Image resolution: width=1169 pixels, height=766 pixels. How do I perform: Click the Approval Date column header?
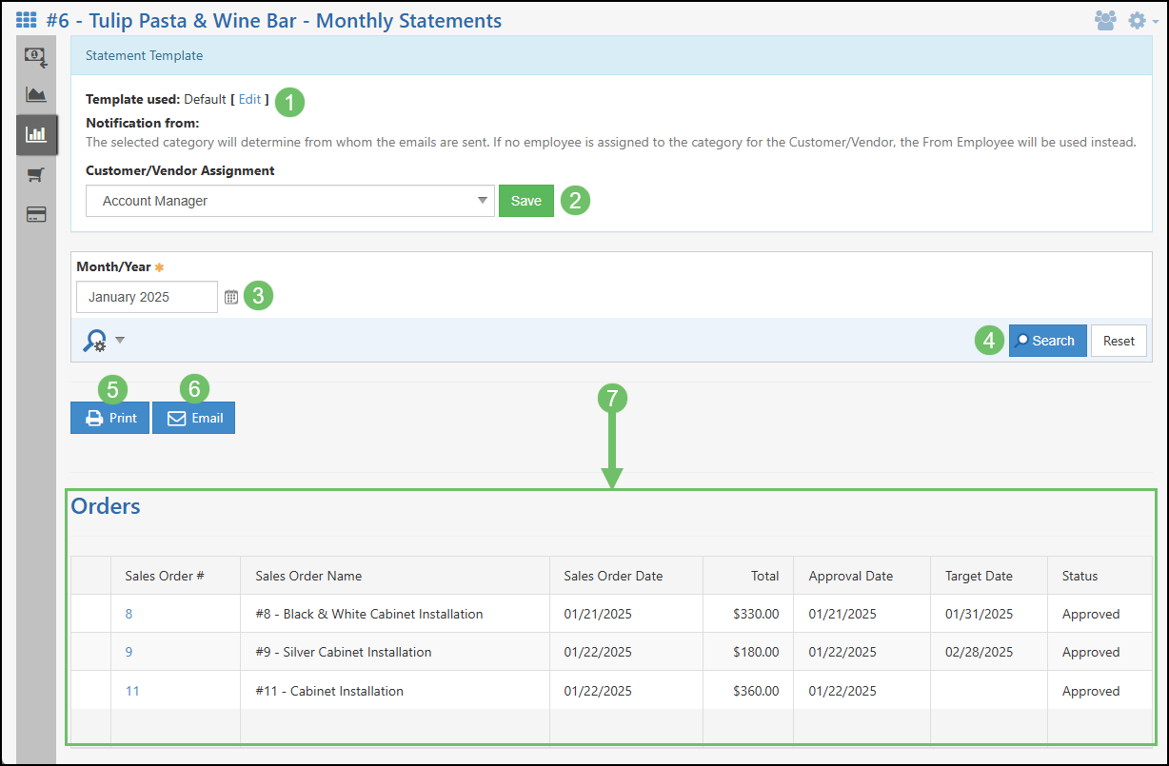pos(862,576)
